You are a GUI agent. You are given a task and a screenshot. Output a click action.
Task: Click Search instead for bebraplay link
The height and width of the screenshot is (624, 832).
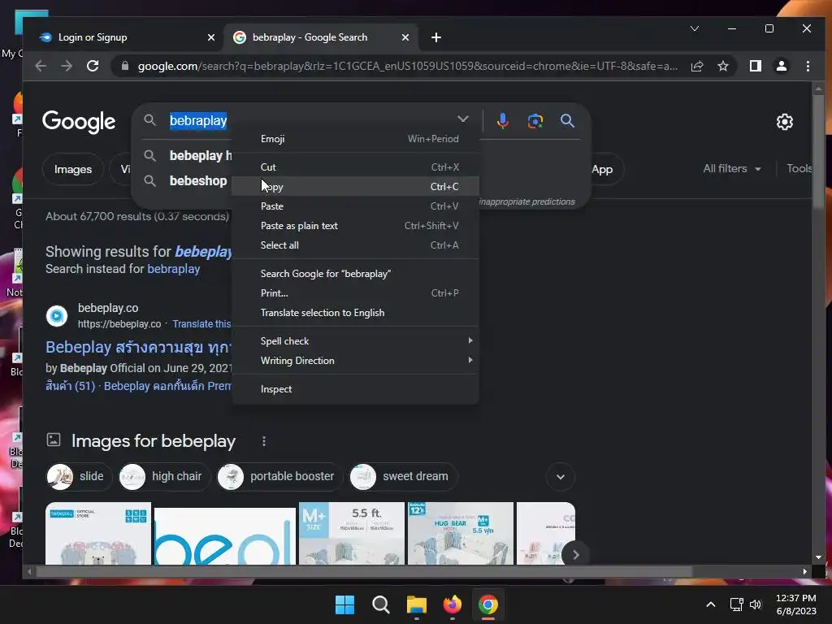[x=174, y=269]
